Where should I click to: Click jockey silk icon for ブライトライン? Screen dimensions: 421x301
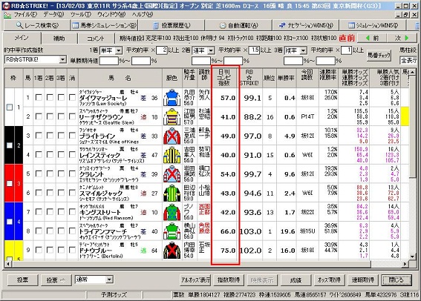click(172, 136)
